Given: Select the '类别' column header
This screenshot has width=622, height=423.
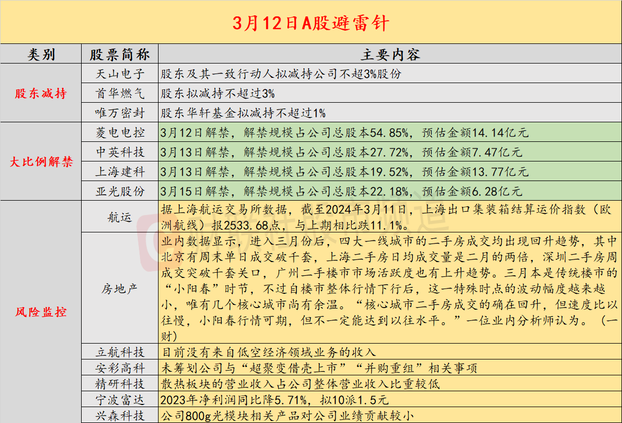Looking at the screenshot, I should coord(41,54).
